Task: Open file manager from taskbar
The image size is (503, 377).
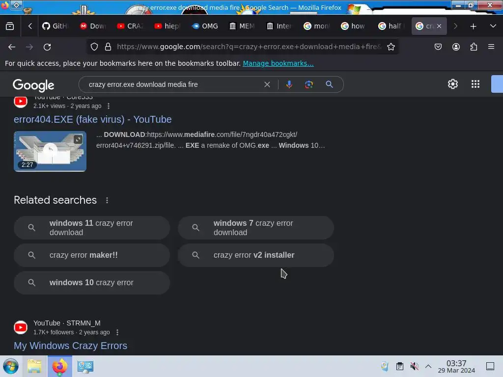Action: [34, 366]
